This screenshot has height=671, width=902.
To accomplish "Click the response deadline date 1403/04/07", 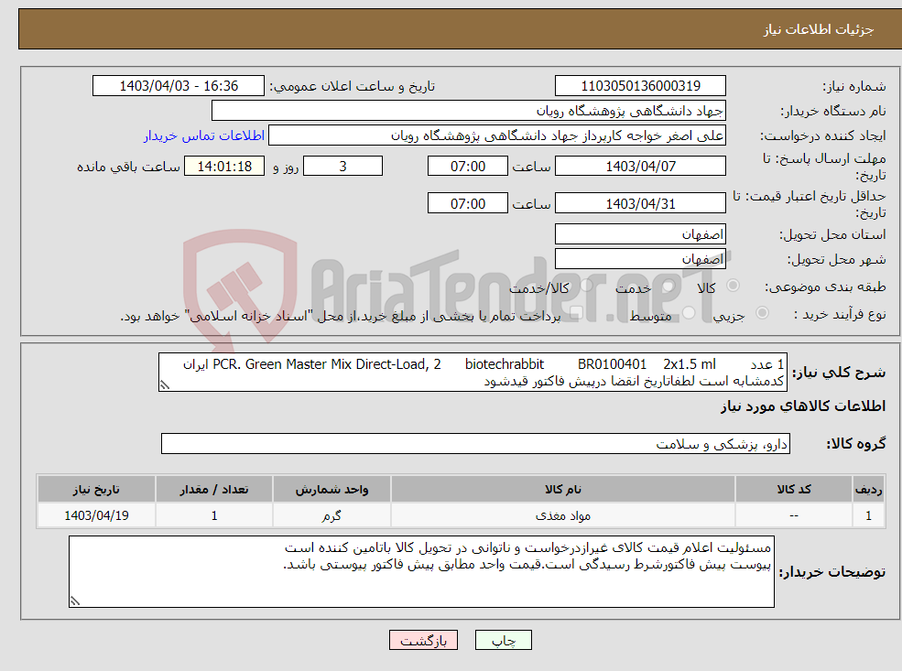I will click(640, 167).
